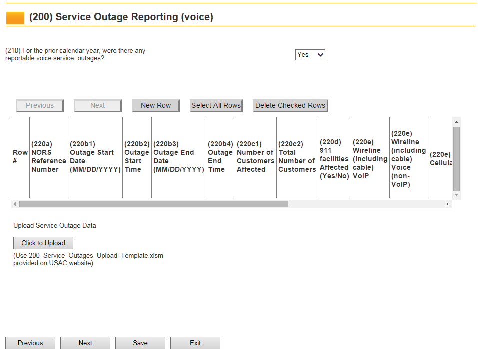This screenshot has height=349, width=478.
Task: Click the (220e) Wireline Voice (non-VoIP) header
Action: [x=409, y=159]
